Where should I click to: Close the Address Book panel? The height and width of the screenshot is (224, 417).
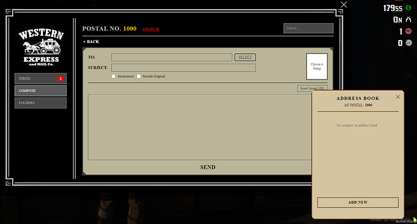pos(398,97)
